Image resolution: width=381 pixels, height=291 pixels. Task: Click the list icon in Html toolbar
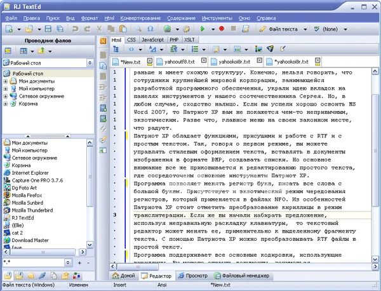coord(195,50)
